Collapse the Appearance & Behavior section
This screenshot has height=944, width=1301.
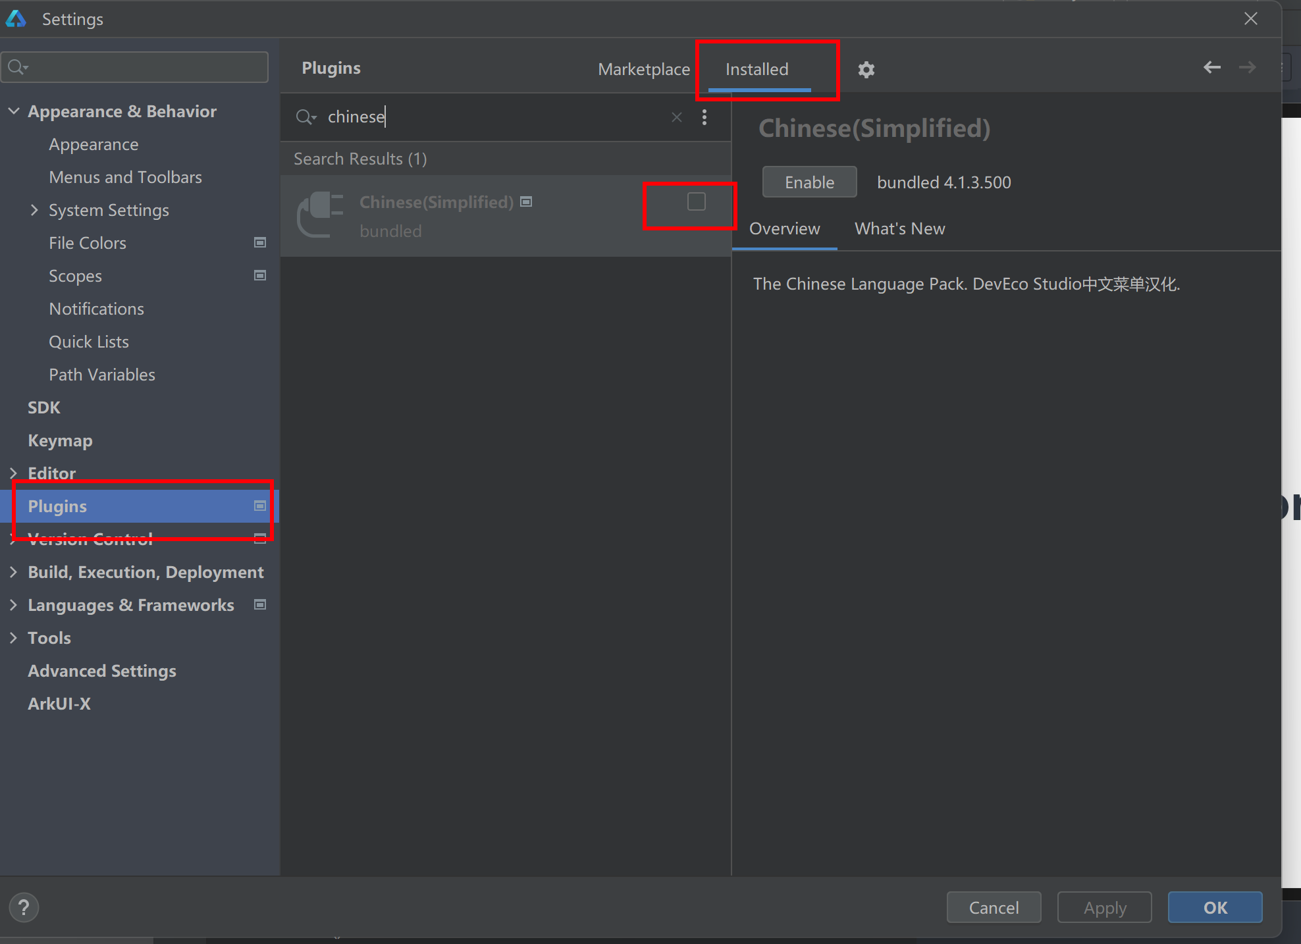(x=14, y=111)
